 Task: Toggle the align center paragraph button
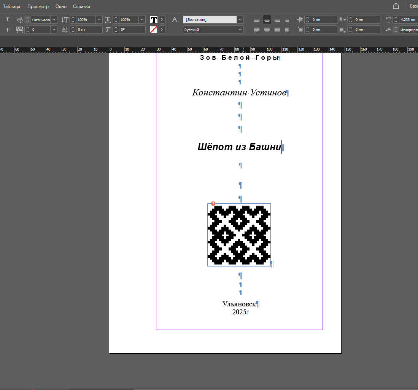267,19
